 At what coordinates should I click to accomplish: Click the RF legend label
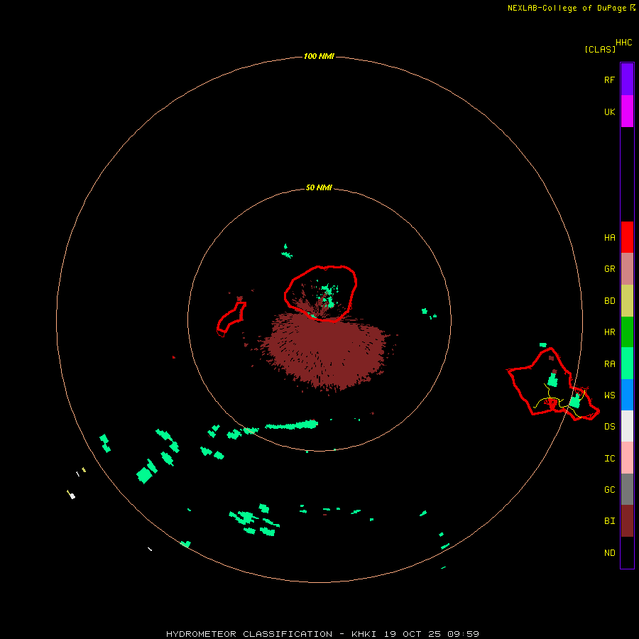(x=609, y=80)
